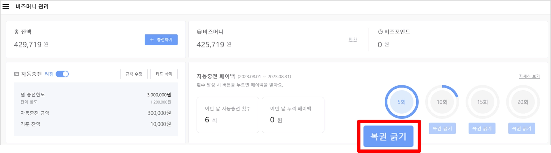Click the large highlighted 복권 긁기 button
The image size is (551, 153).
389,136
